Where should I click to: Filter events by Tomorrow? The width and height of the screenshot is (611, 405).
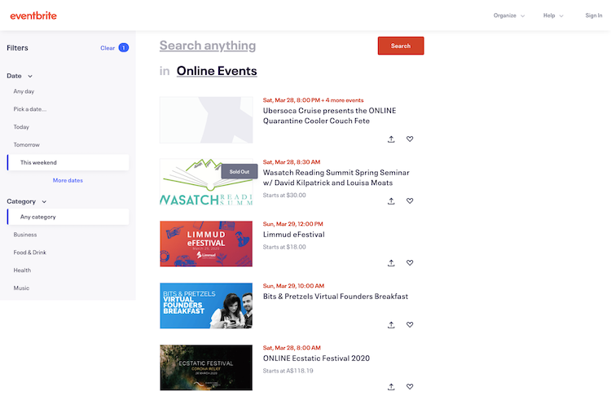coord(27,144)
